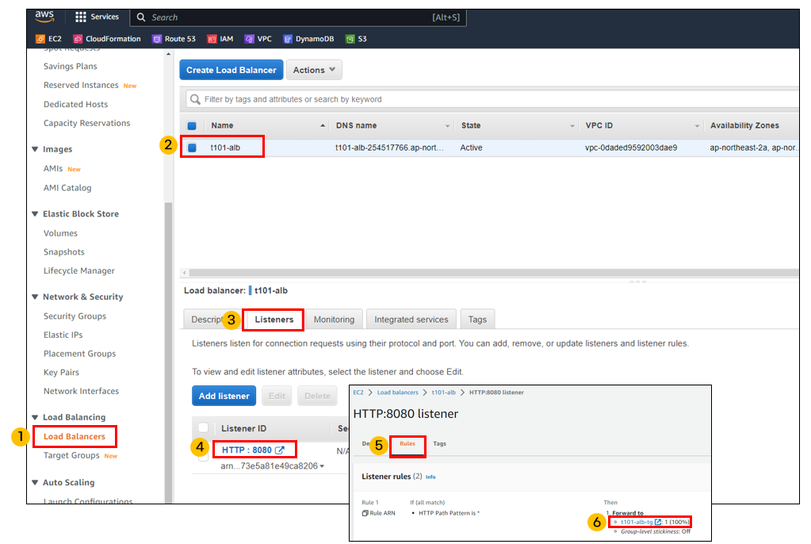811x544 pixels.
Task: Select the t101-alb name cell
Action: (x=225, y=147)
